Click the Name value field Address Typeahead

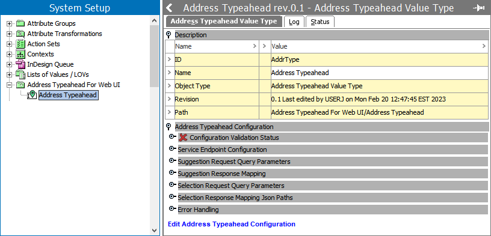point(380,73)
